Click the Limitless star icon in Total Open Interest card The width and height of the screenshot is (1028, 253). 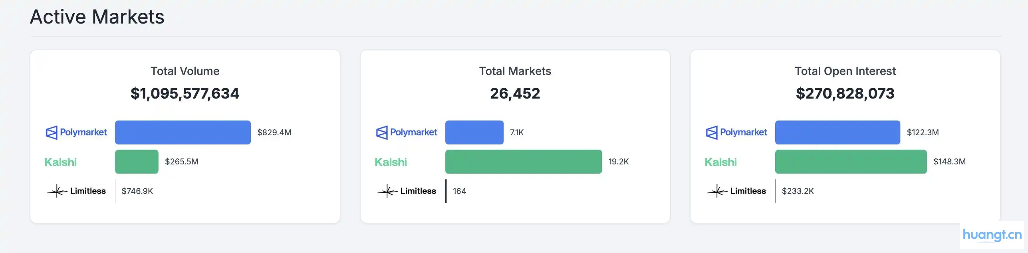tap(716, 191)
